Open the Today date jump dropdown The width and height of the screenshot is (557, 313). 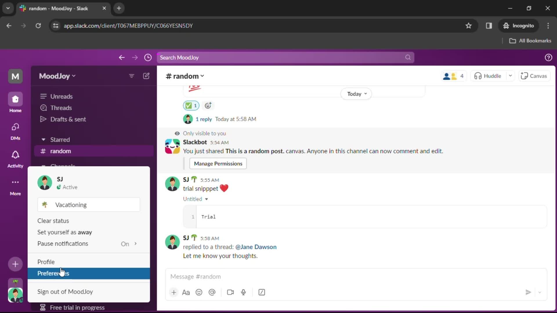point(356,94)
